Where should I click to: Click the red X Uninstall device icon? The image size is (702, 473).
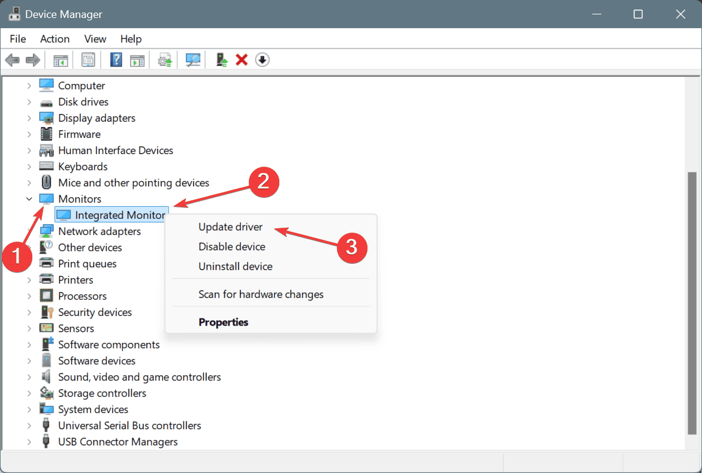[242, 60]
